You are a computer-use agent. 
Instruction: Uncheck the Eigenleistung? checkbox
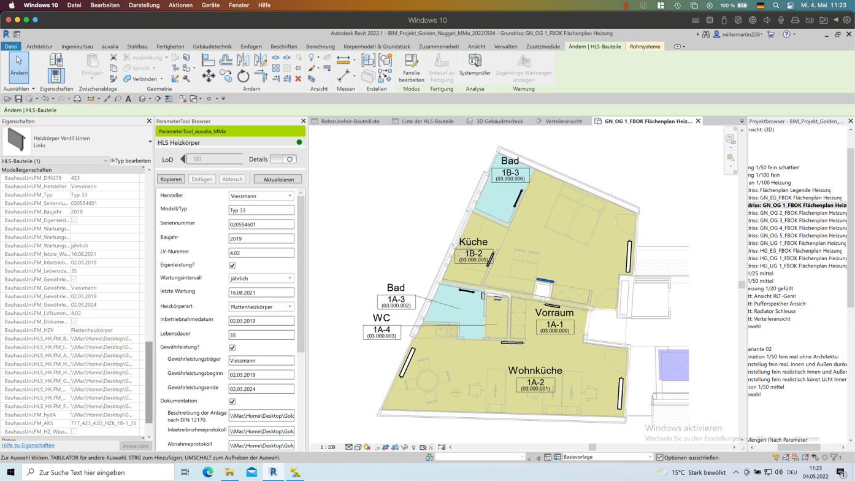(232, 266)
